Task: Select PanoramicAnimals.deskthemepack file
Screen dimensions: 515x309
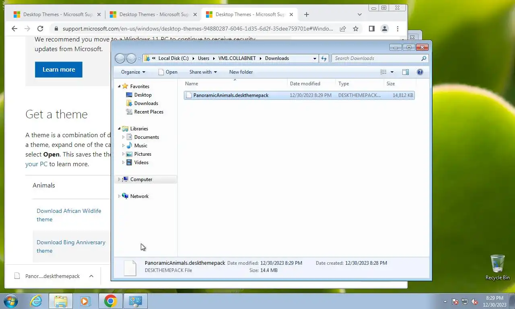Action: point(299,95)
